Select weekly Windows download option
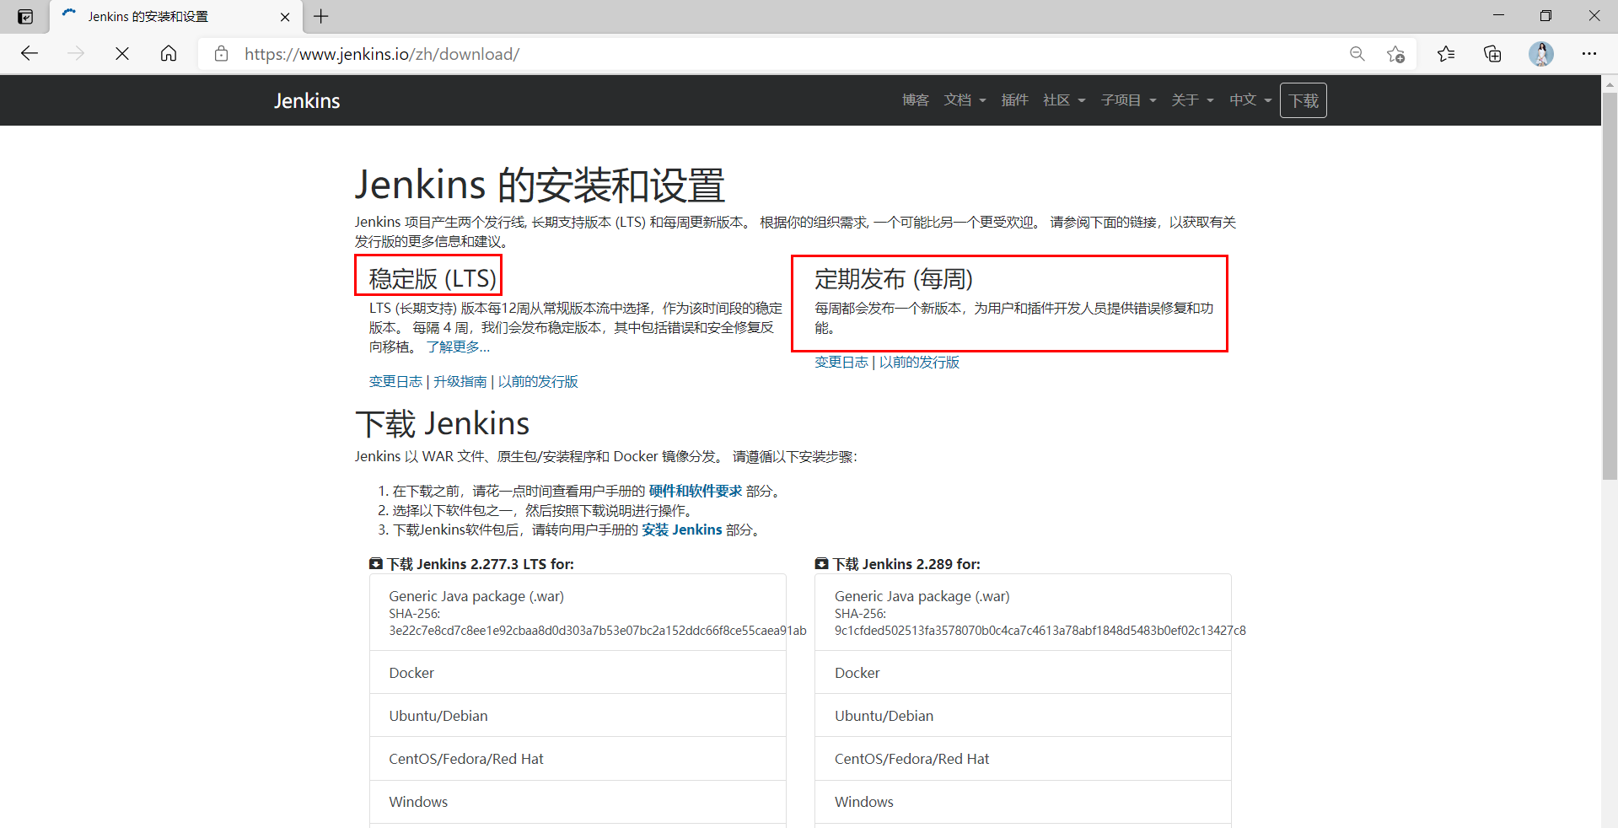The height and width of the screenshot is (828, 1618). coord(1023,802)
